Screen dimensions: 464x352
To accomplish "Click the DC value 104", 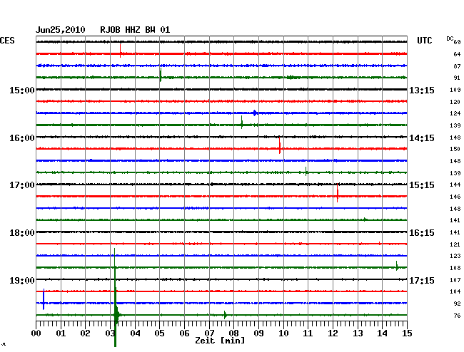I will tap(455, 291).
